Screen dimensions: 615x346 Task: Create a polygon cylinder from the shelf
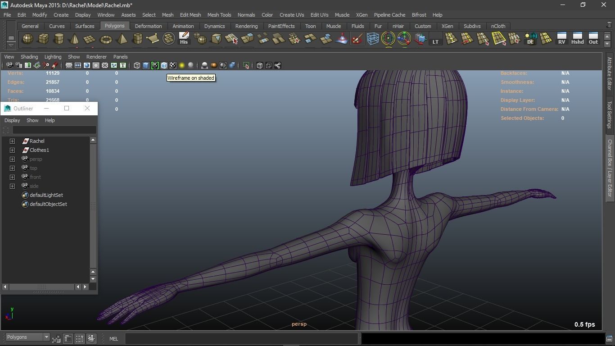point(59,39)
